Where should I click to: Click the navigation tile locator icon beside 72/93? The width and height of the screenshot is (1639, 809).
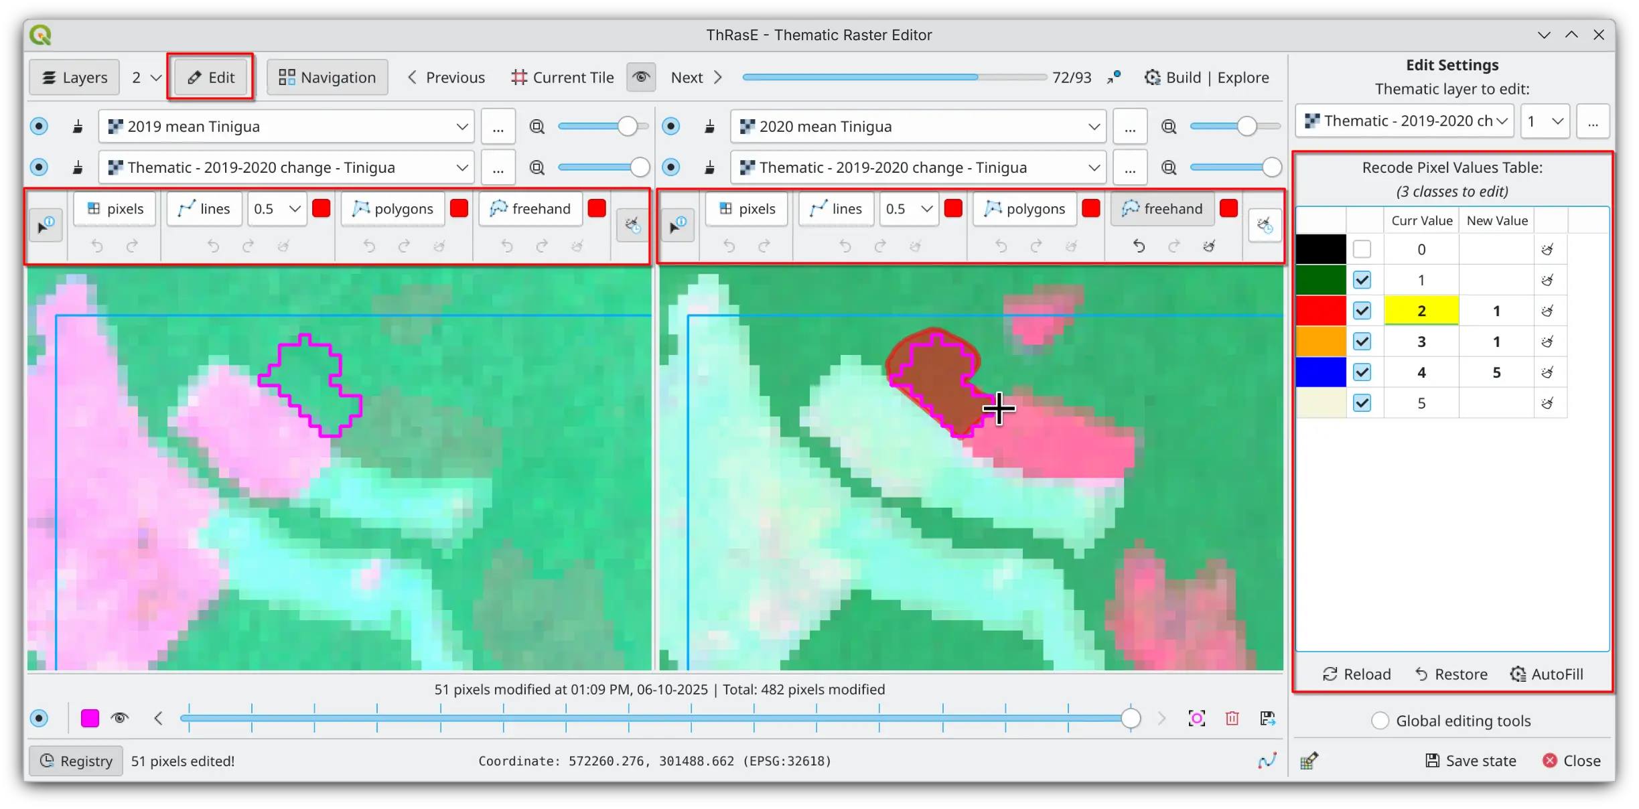[1114, 78]
